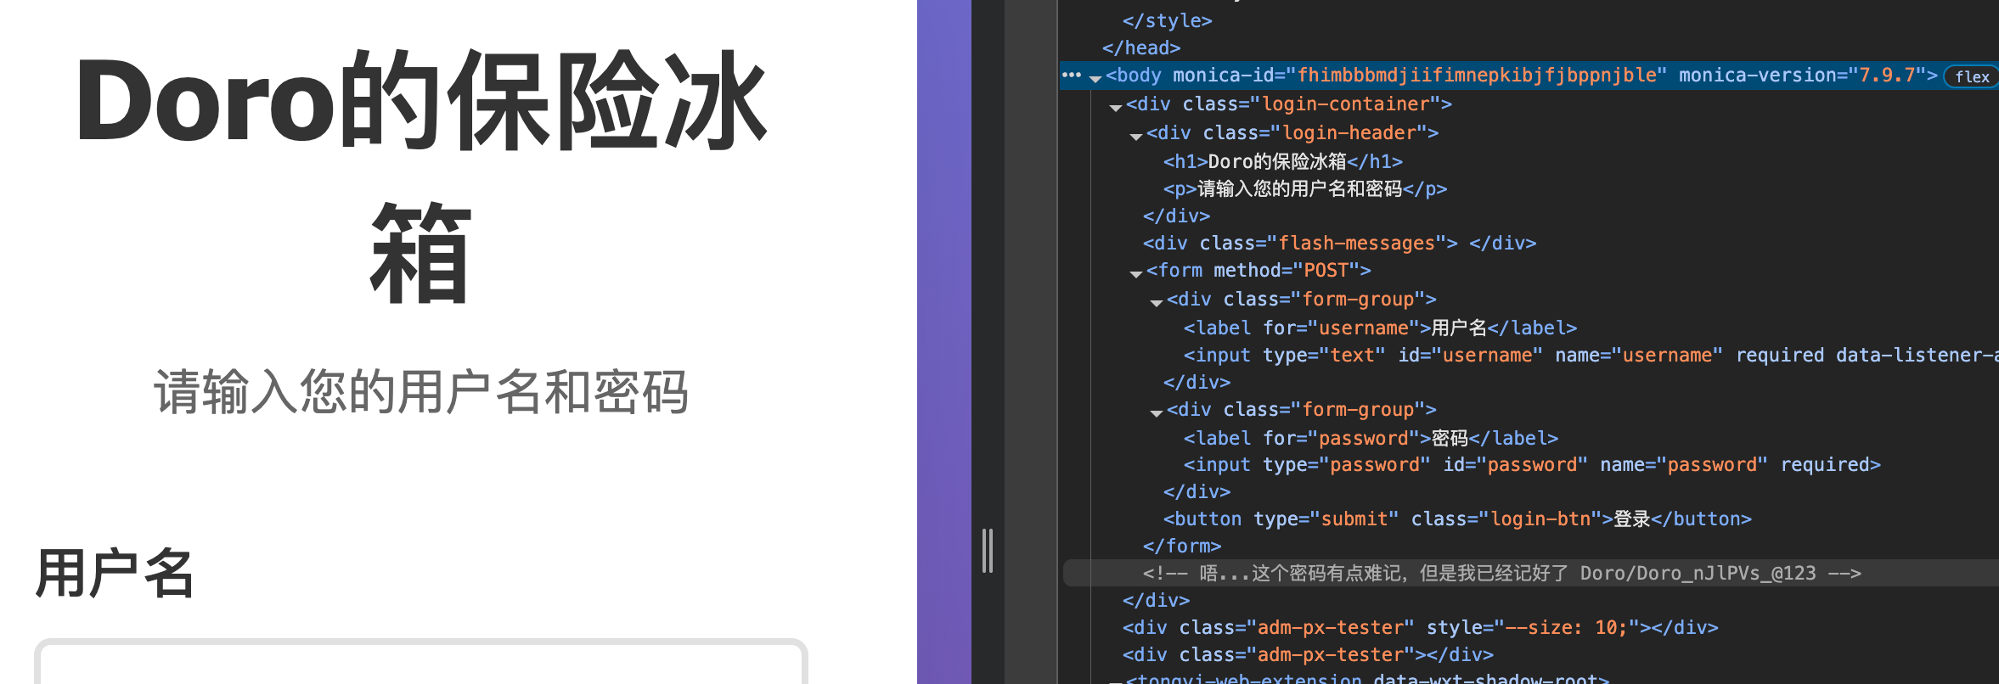The image size is (1999, 684).
Task: Click the three-dots icon beside the body tag
Action: point(1071,76)
